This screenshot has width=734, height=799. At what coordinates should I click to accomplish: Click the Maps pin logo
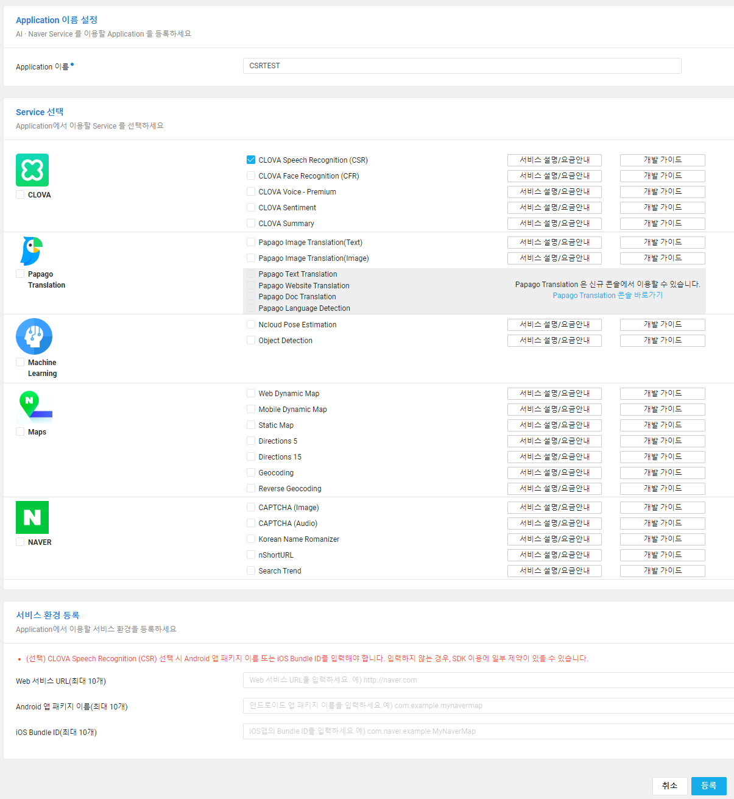pos(34,407)
